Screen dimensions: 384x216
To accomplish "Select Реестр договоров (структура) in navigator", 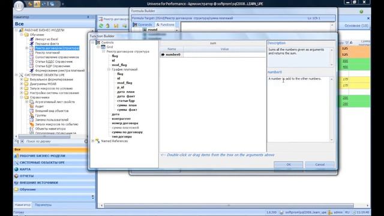I will pos(57,48).
